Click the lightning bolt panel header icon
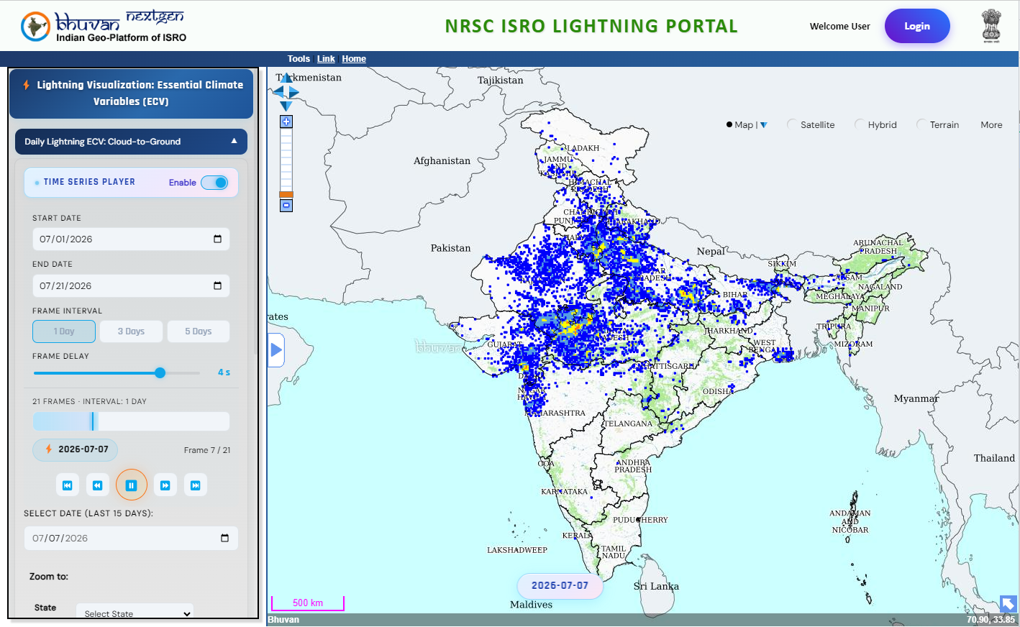This screenshot has height=627, width=1020. coord(27,85)
